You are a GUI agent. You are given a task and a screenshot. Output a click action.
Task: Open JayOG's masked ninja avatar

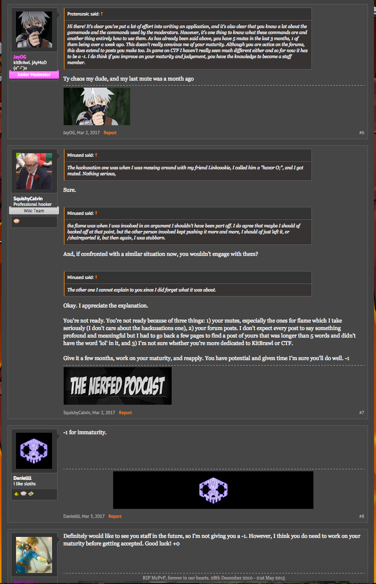coord(34,30)
